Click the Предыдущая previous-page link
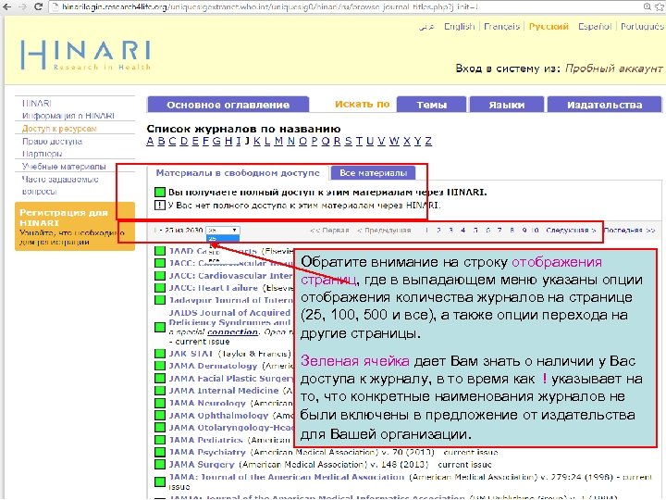This screenshot has width=666, height=500. click(384, 230)
